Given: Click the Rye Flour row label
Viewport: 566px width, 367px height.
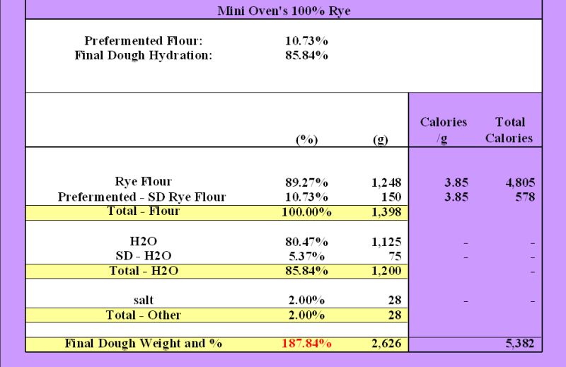Looking at the screenshot, I should point(144,182).
